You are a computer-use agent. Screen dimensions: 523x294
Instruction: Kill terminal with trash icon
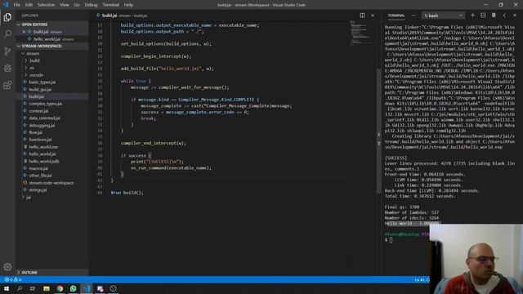(x=494, y=16)
